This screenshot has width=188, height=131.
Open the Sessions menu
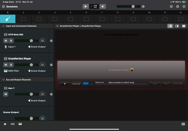point(10,7)
